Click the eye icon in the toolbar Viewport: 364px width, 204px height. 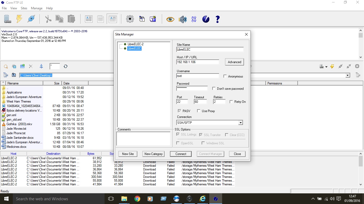click(170, 19)
